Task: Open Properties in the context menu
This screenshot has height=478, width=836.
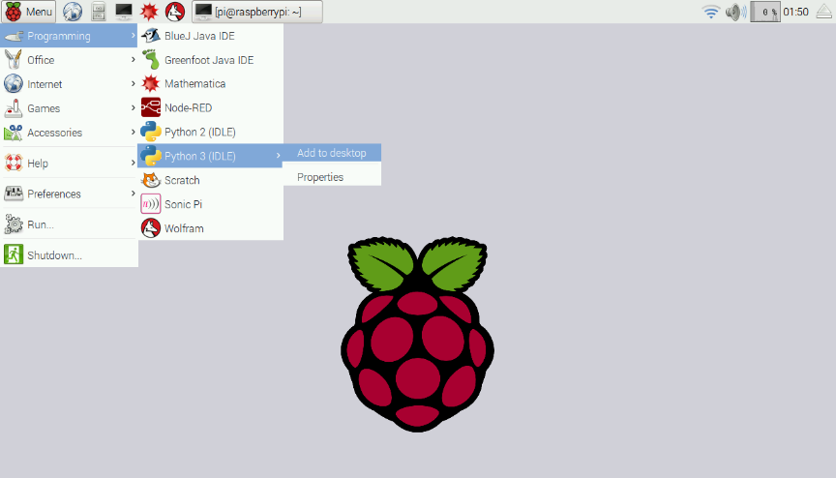Action: [320, 177]
